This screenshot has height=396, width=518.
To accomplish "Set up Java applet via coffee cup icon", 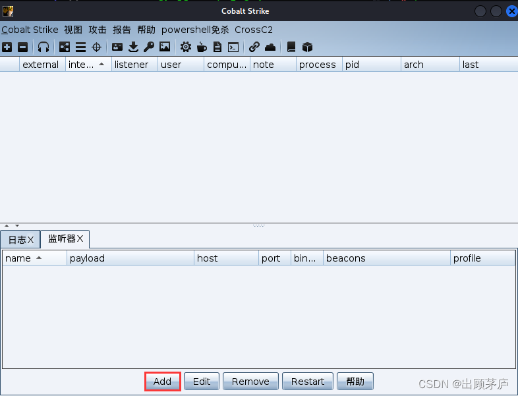I will [202, 47].
